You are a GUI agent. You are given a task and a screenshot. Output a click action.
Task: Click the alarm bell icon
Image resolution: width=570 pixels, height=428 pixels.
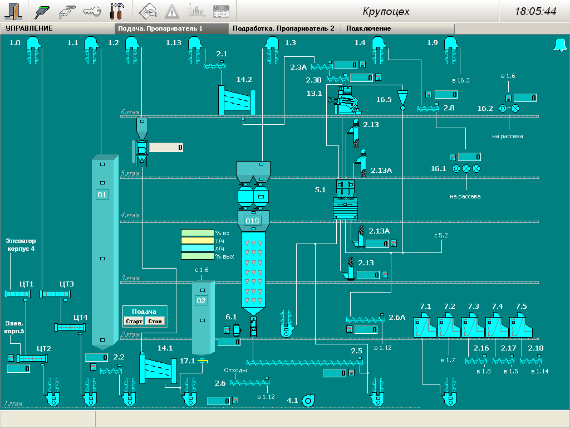click(558, 45)
